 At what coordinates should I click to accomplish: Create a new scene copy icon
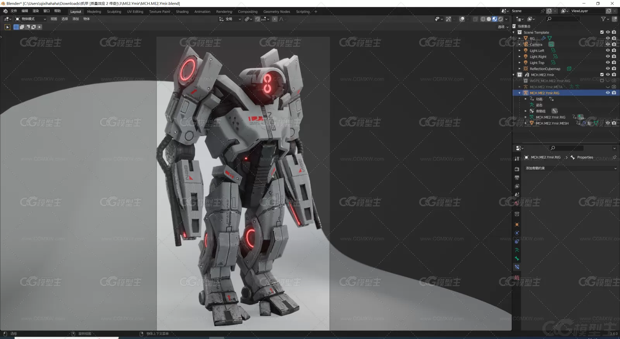click(549, 11)
